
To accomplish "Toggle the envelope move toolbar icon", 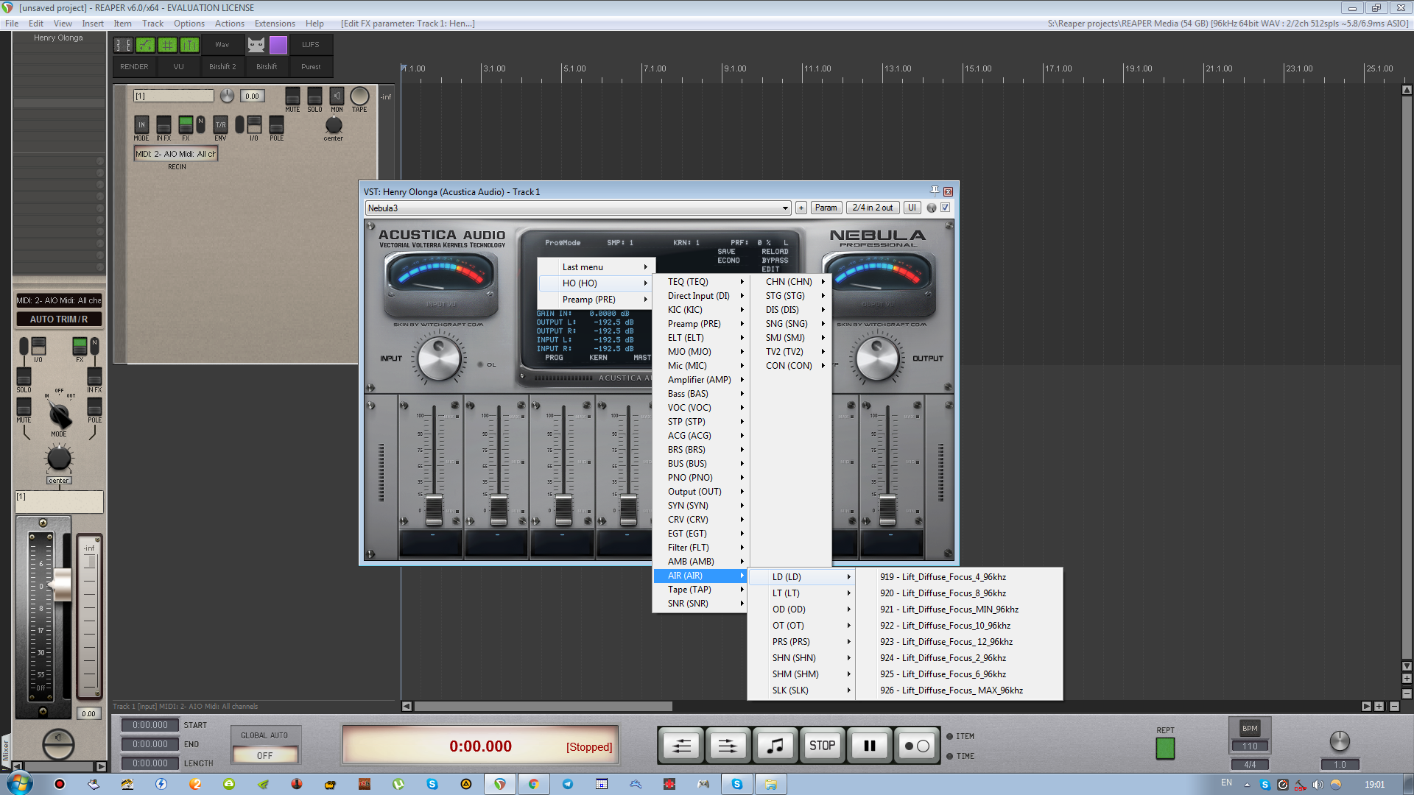I will 145,45.
